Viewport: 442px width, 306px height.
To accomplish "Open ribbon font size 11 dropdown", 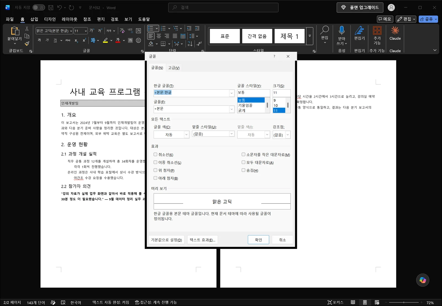I will (x=86, y=31).
